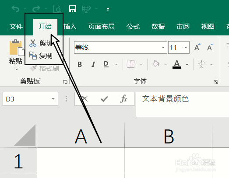
Task: Select column A header
Action: (81, 135)
